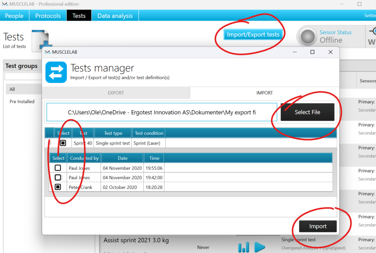Click the Time column header
This screenshot has width=376, height=253.
(154, 158)
